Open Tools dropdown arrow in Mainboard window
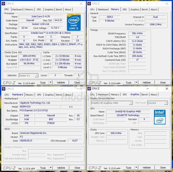 coord(51,168)
